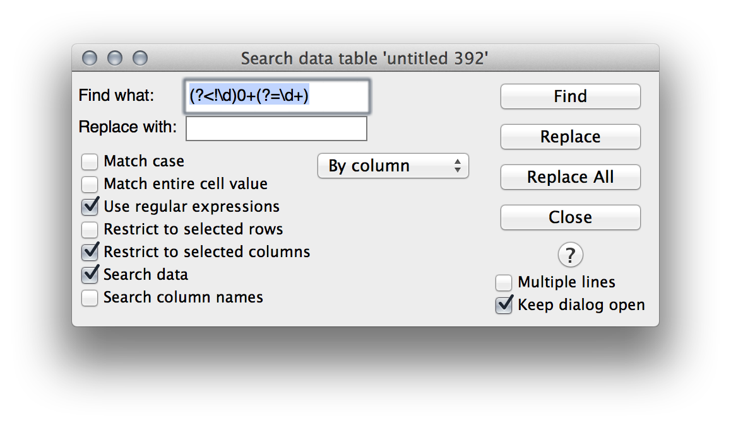Disable Use regular expressions checkbox
Image resolution: width=731 pixels, height=426 pixels.
[x=90, y=207]
